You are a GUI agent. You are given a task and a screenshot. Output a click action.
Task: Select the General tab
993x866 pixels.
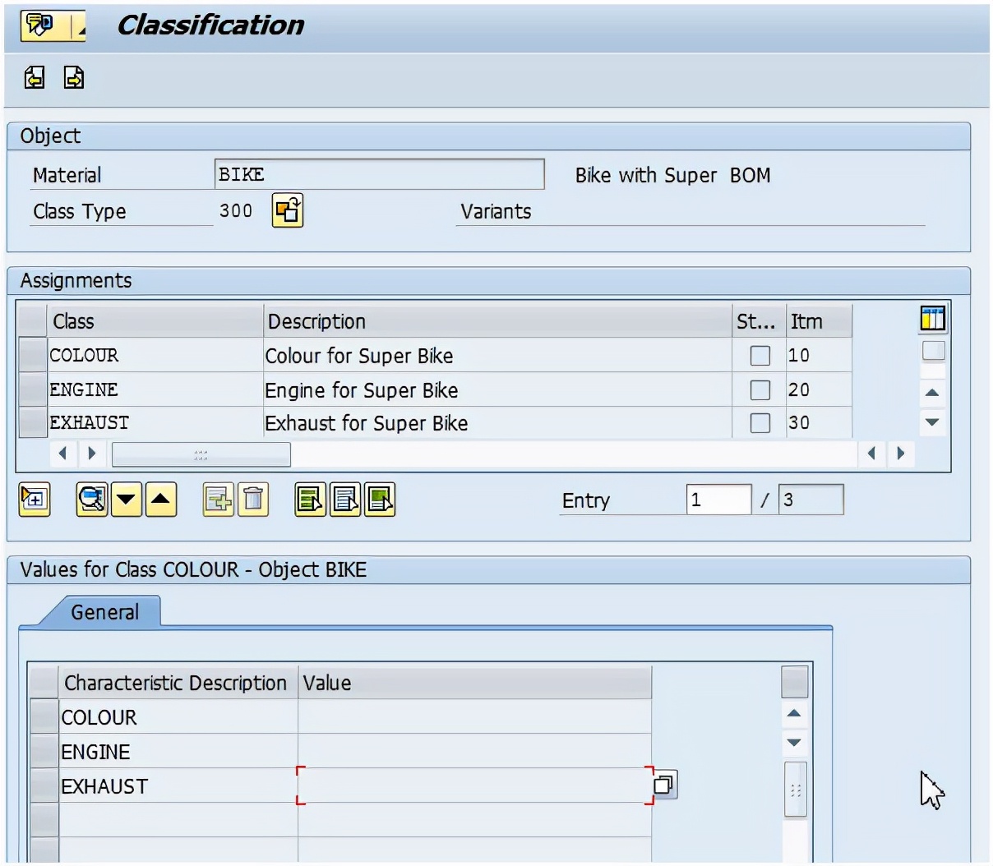coord(104,612)
